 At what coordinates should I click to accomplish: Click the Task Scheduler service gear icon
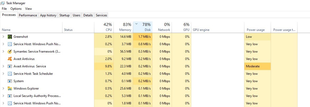point(10,74)
